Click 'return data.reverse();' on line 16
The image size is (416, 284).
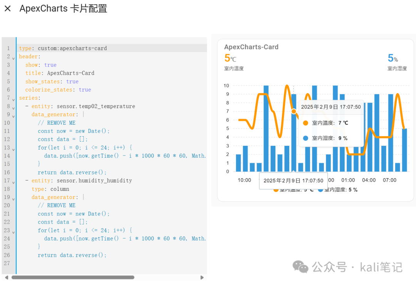click(x=72, y=172)
